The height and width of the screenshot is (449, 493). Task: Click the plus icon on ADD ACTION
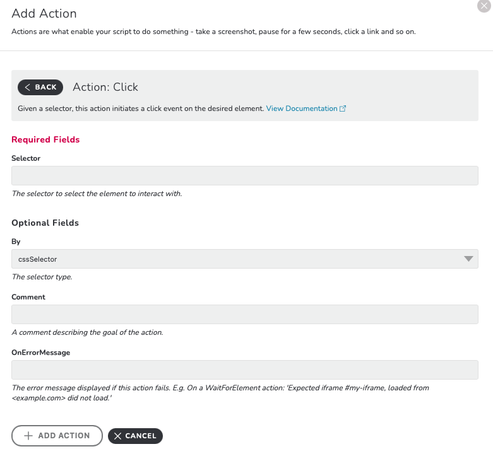click(x=28, y=436)
